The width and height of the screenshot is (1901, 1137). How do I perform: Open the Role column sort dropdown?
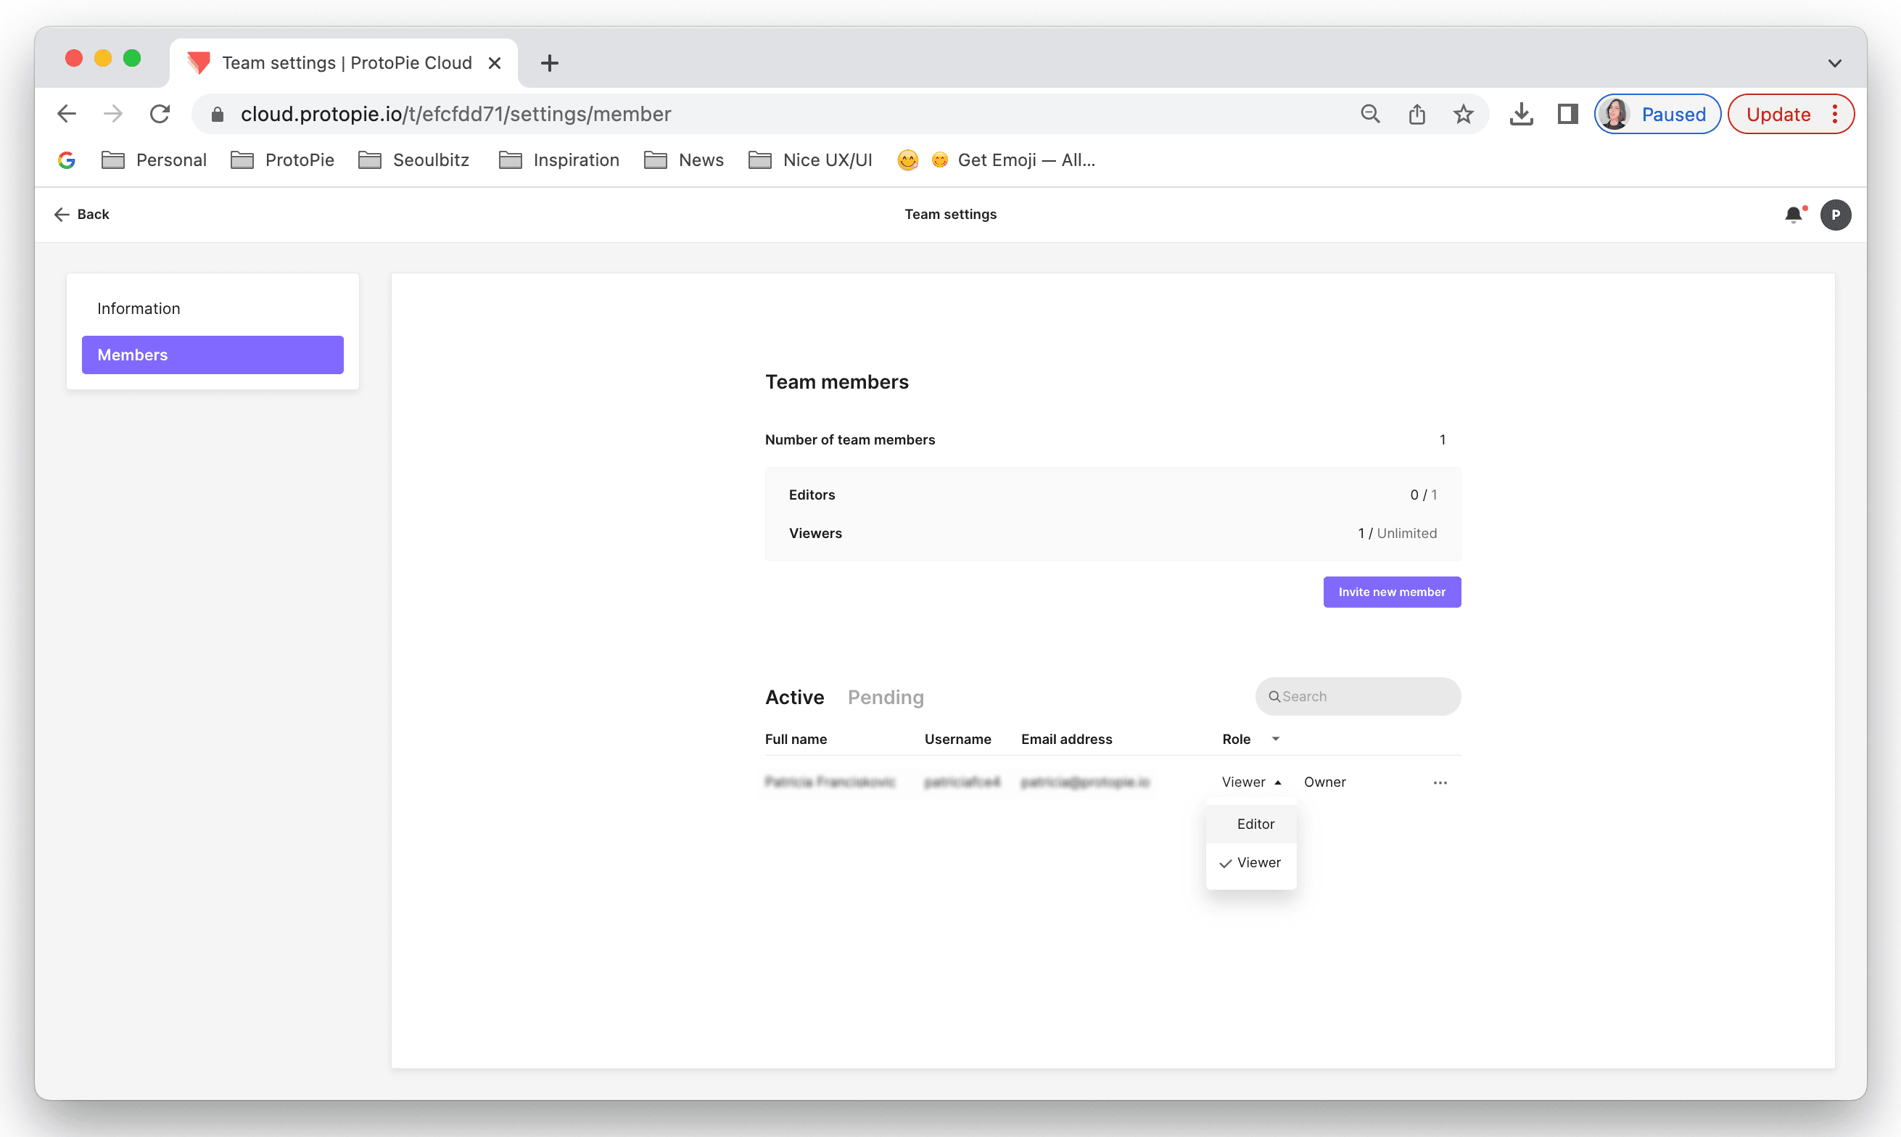1275,739
